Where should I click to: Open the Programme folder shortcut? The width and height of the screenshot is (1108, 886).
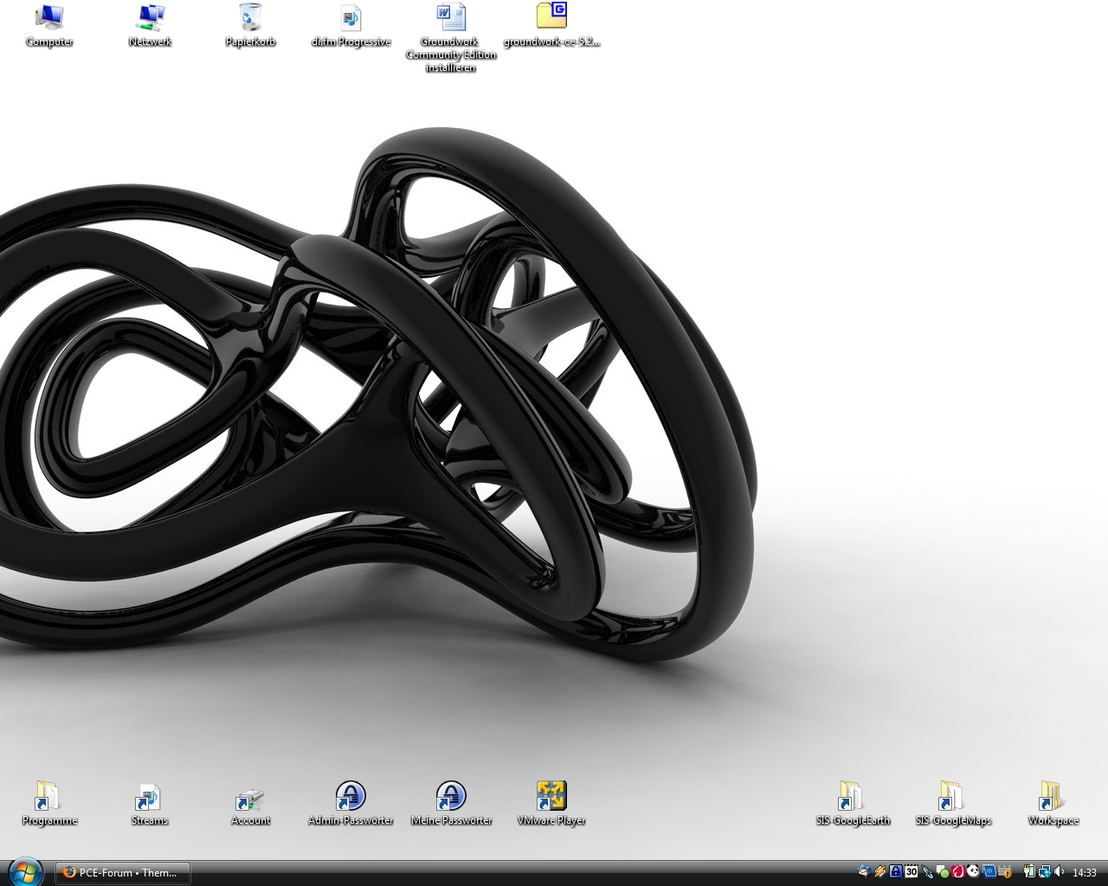(x=48, y=796)
